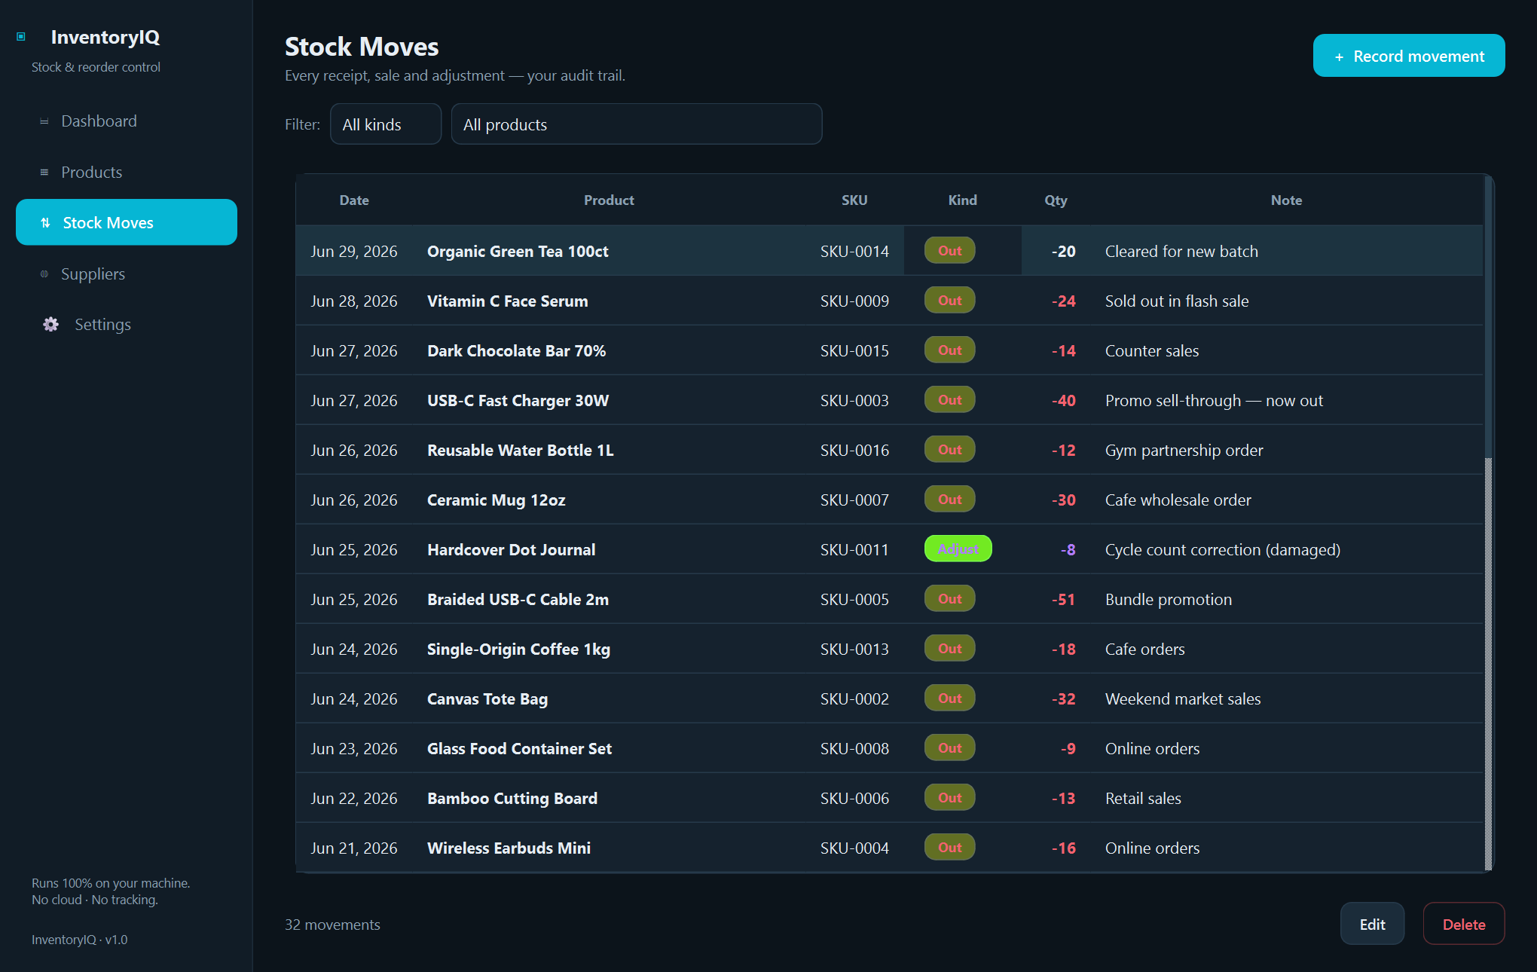
Task: Open the Settings page
Action: (127, 325)
